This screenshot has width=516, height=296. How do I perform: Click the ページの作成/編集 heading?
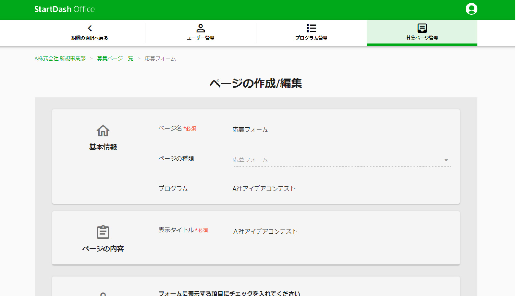point(256,83)
